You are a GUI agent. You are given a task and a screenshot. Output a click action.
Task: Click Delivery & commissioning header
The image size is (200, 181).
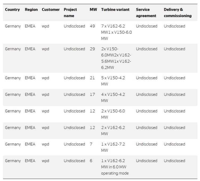click(178, 13)
